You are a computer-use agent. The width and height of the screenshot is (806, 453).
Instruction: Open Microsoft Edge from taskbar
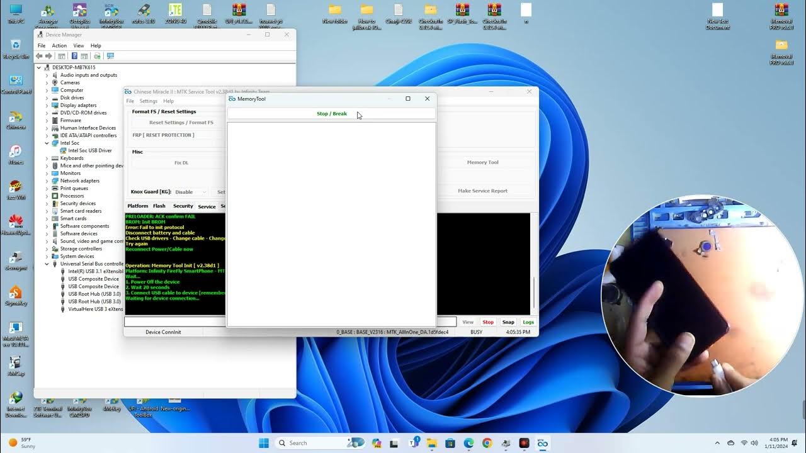pyautogui.click(x=469, y=443)
